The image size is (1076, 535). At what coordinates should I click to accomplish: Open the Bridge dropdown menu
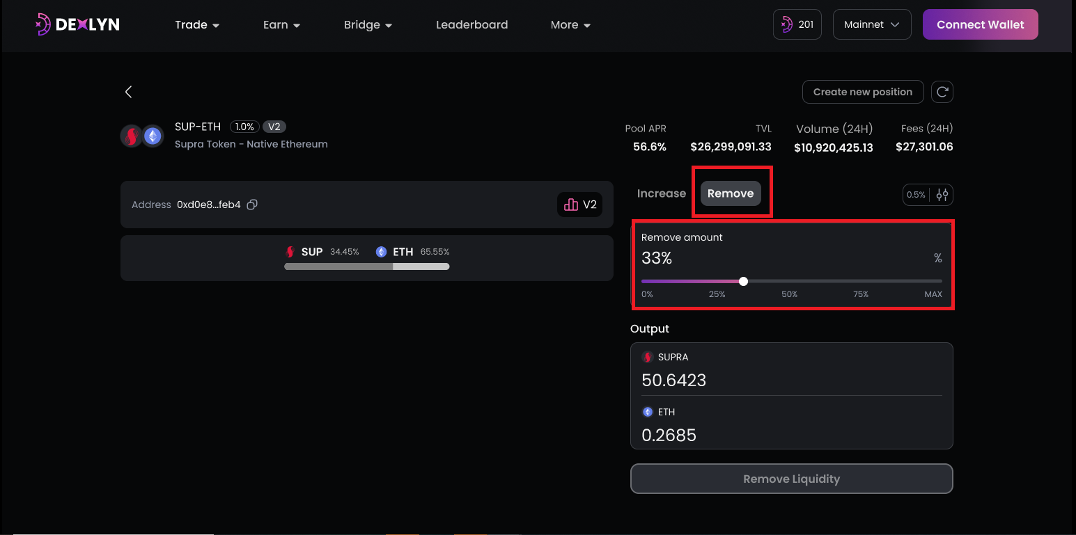(x=368, y=25)
